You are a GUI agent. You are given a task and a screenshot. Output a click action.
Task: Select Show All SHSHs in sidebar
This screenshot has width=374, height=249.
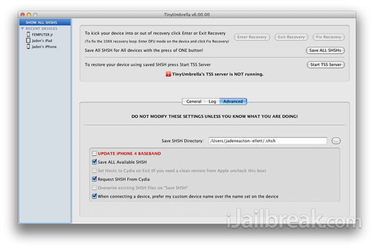coord(45,22)
